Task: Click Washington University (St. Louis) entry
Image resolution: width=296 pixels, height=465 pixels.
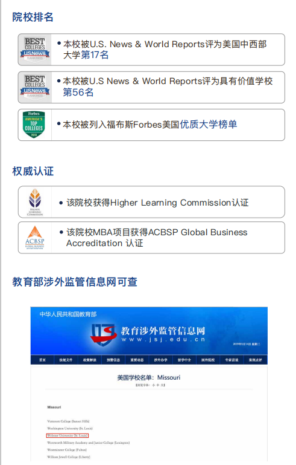Action: 70,428
